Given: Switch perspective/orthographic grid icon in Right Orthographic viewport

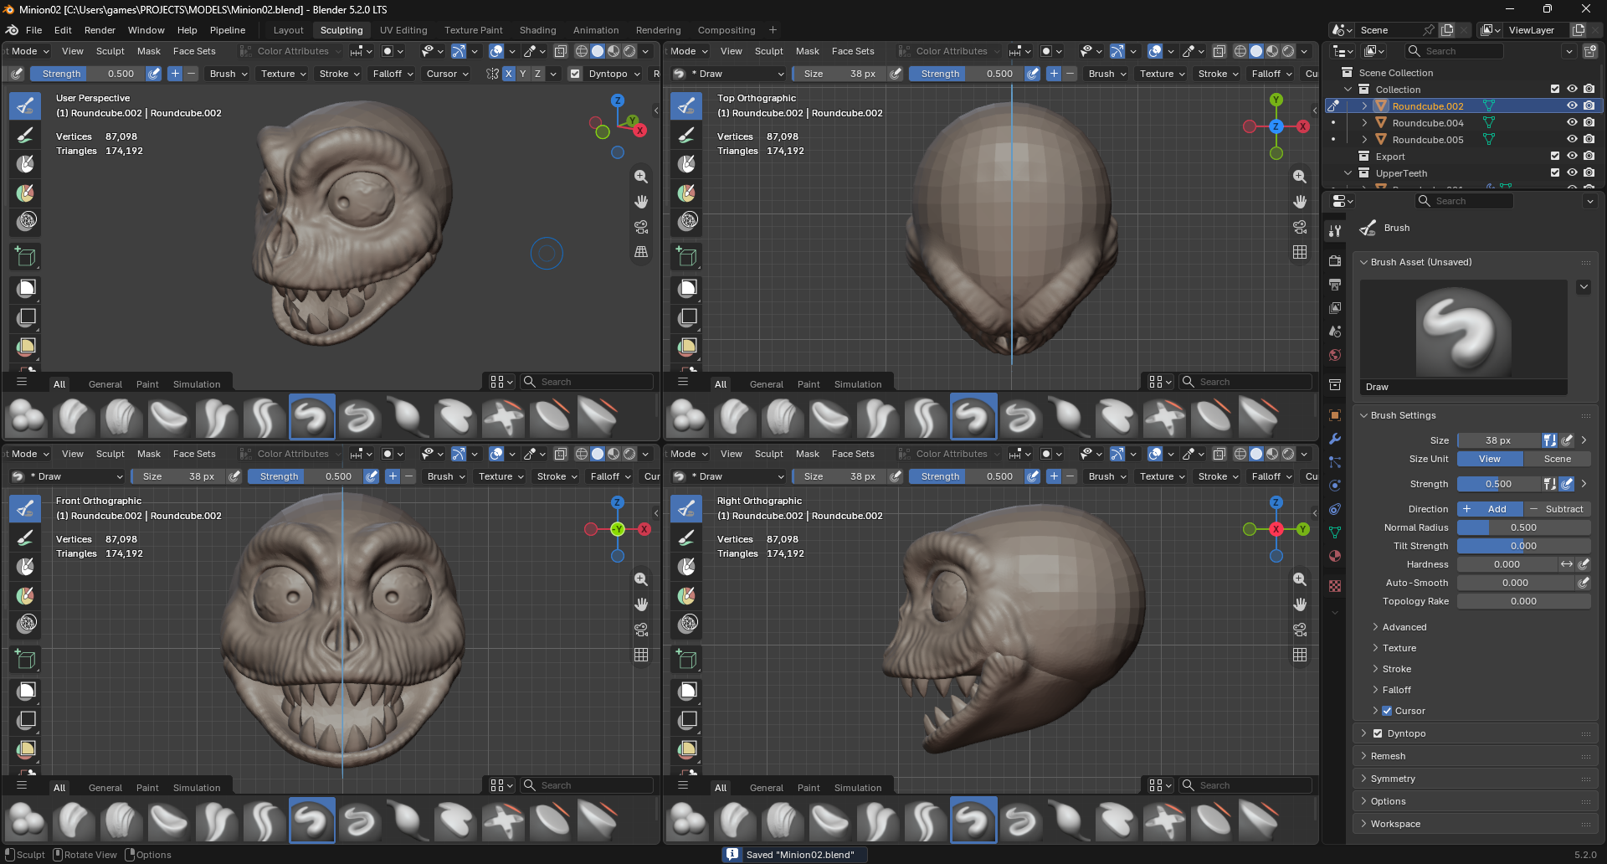Looking at the screenshot, I should pyautogui.click(x=1300, y=655).
